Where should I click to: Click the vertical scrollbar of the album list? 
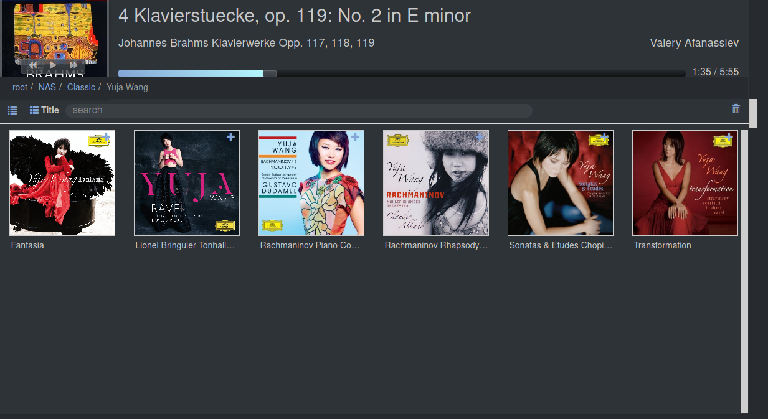point(744,271)
